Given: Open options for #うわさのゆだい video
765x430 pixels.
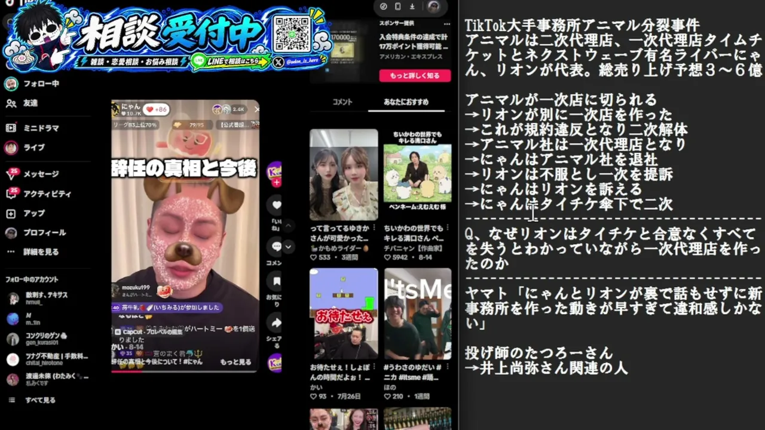Looking at the screenshot, I should 449,367.
